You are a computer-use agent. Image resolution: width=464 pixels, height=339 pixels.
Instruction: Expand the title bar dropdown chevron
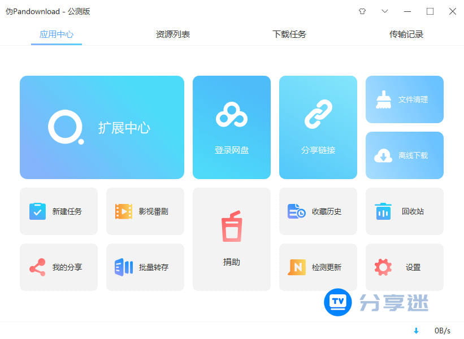(x=385, y=11)
